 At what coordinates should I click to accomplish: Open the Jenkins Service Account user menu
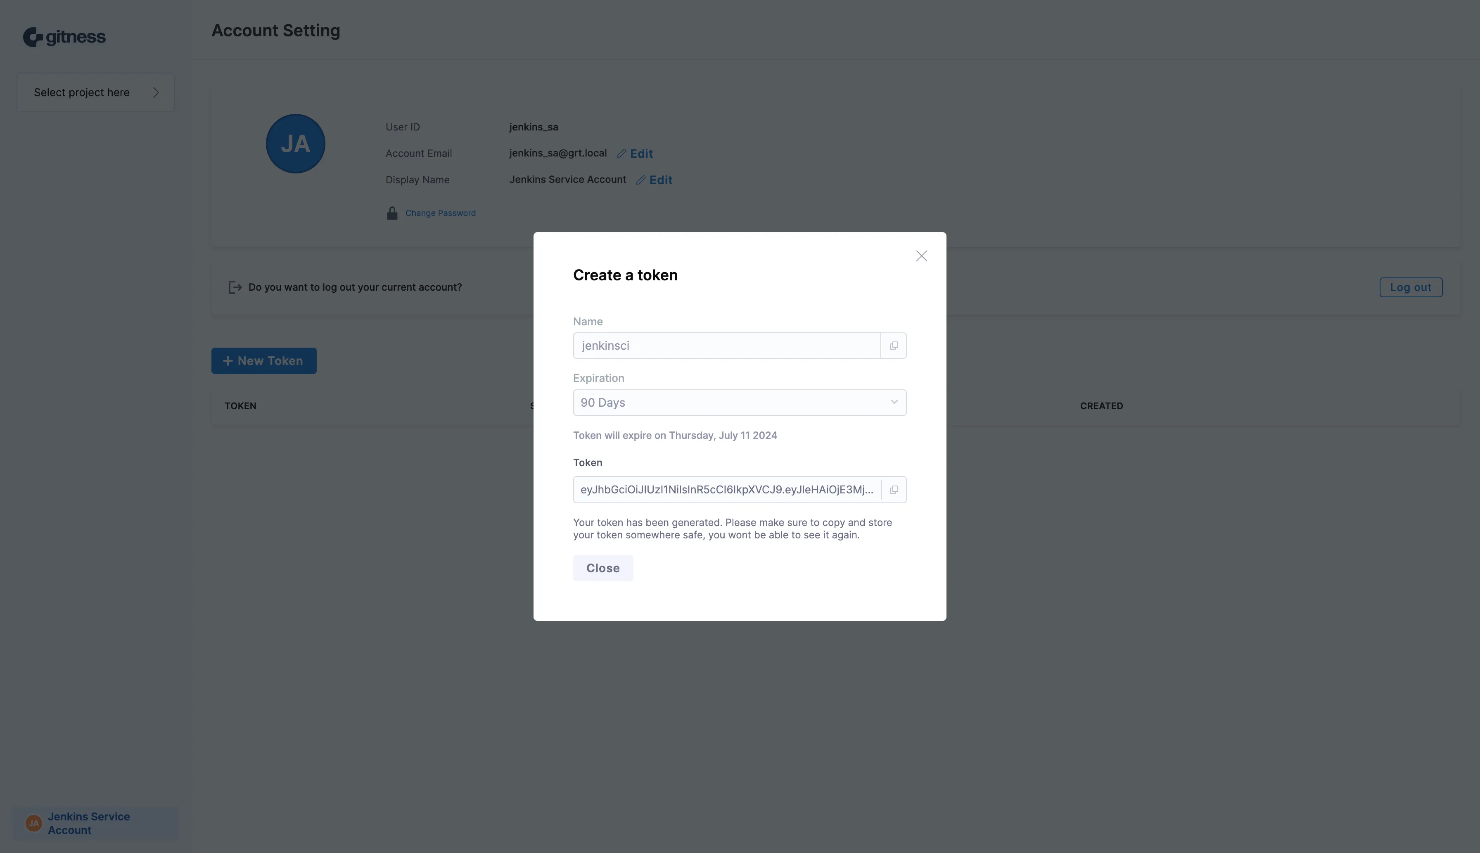pos(96,824)
